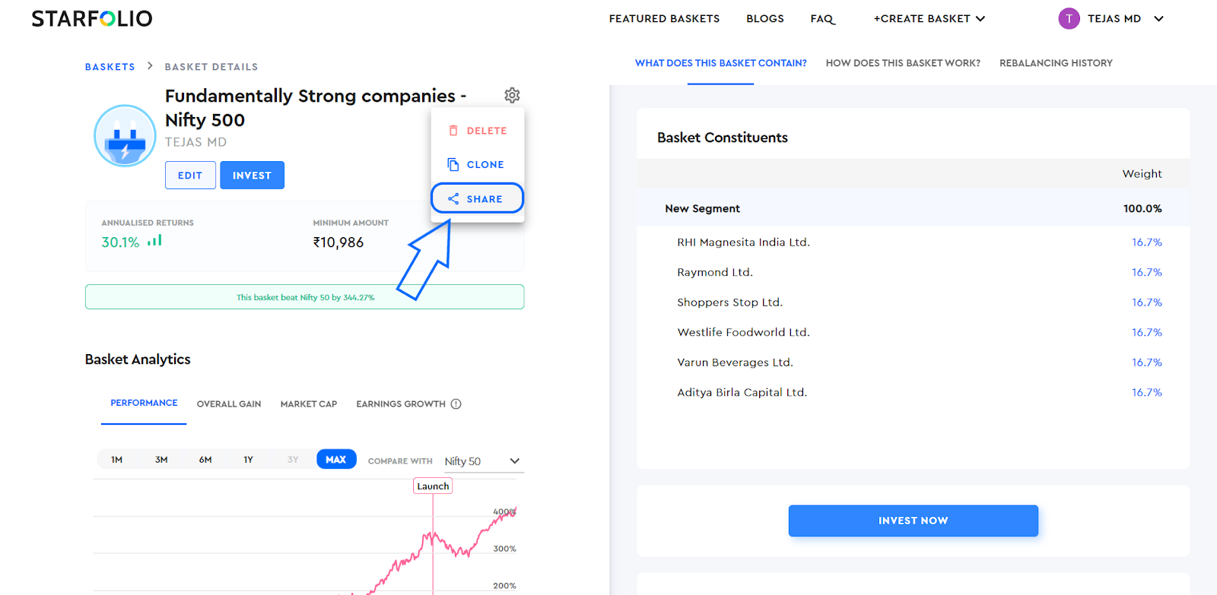Click the basket beat Nifty 50 banner
This screenshot has height=595, width=1217.
pos(304,297)
